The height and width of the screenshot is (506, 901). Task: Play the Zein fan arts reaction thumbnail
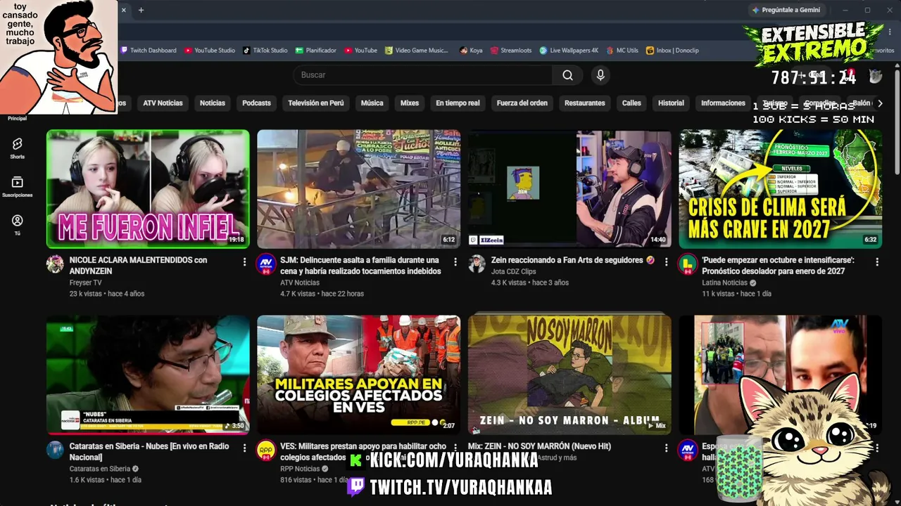pyautogui.click(x=570, y=189)
